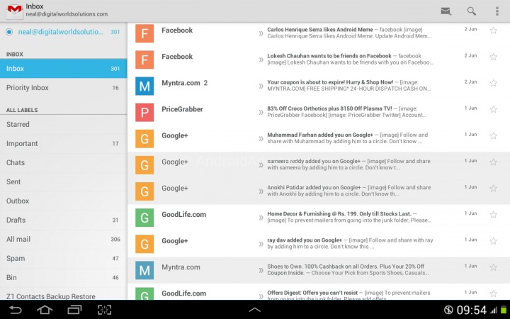Tap the screenshot capture icon in navigation bar
Screen dimensions: 510x319
point(104,310)
